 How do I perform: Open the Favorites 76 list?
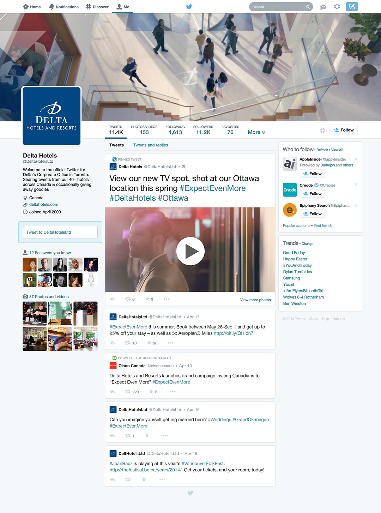(230, 130)
